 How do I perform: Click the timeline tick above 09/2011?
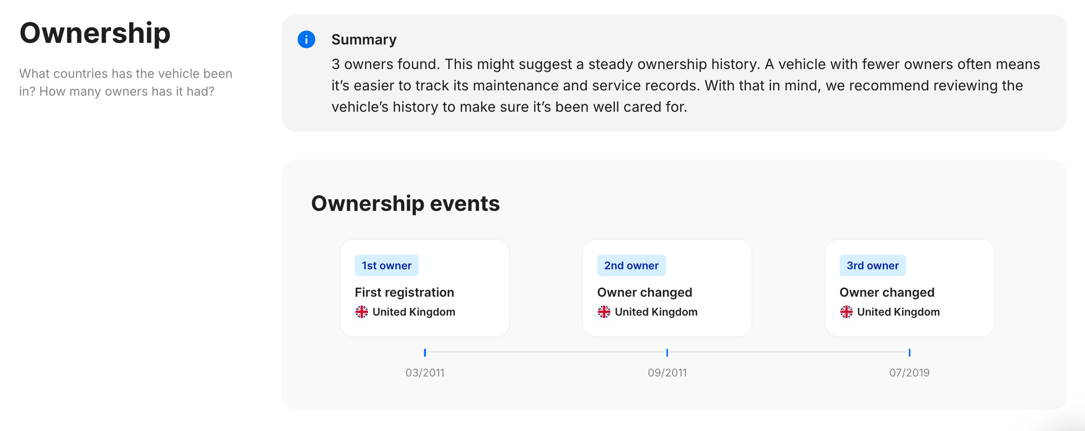[667, 352]
